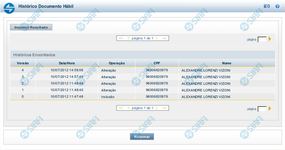Go to last page in bottom paginator

165,108
